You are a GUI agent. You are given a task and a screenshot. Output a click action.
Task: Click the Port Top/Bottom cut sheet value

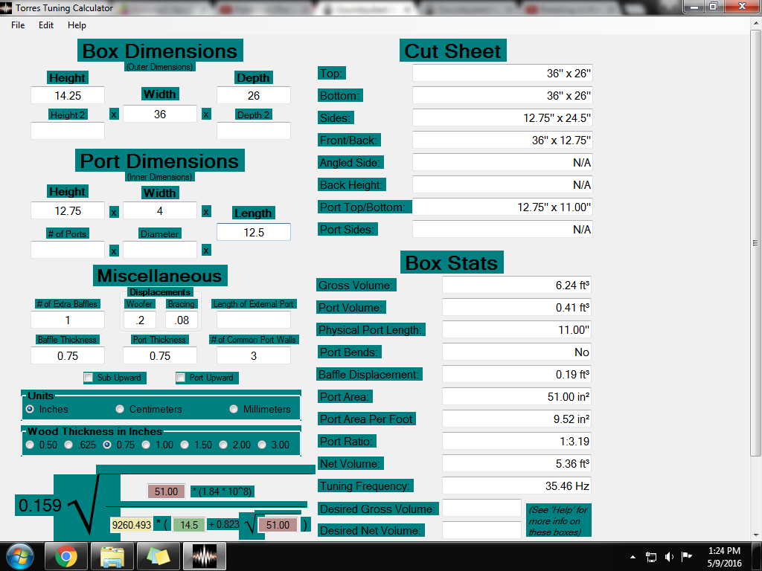click(502, 207)
